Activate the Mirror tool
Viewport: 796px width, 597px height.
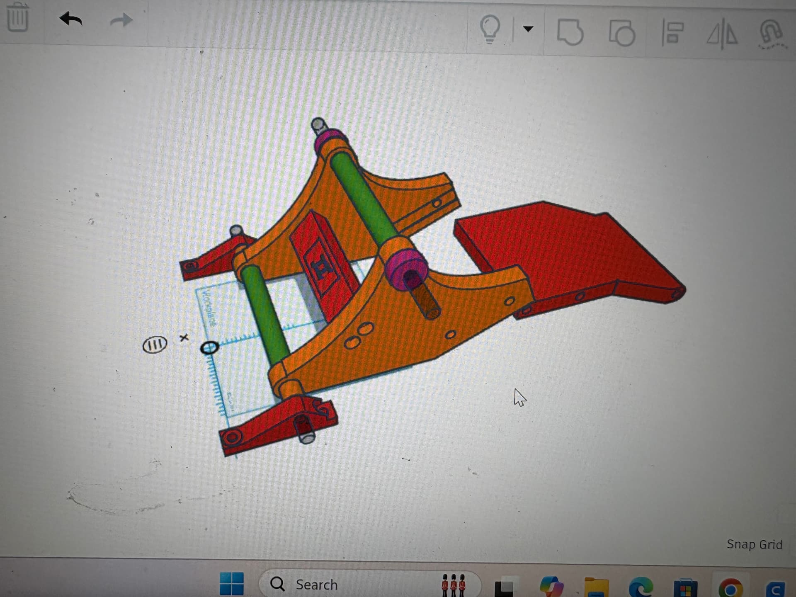coord(722,34)
